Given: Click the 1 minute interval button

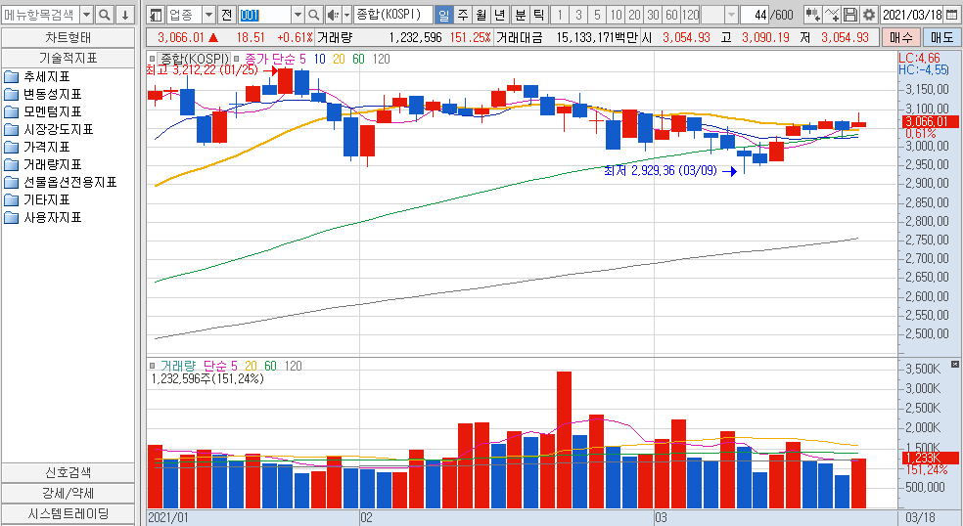Looking at the screenshot, I should click(x=560, y=15).
